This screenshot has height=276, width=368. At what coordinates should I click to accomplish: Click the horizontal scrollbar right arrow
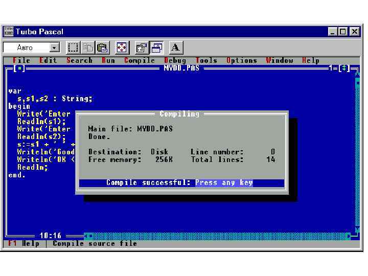348,236
